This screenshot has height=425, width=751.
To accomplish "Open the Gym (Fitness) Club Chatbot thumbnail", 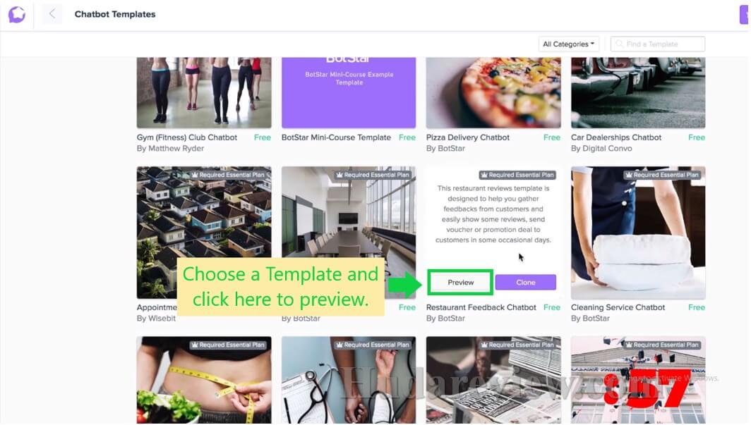I will point(204,92).
